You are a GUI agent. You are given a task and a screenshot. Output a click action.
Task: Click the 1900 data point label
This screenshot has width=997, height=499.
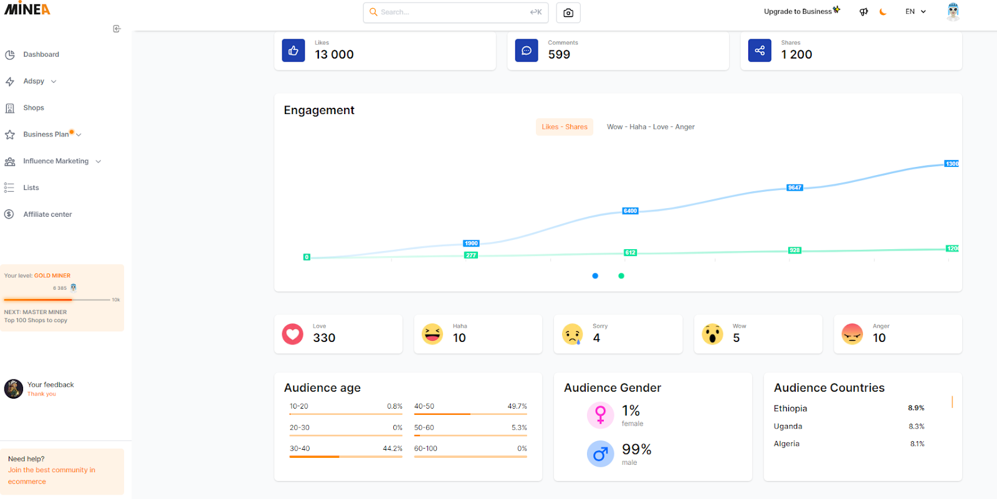point(471,244)
